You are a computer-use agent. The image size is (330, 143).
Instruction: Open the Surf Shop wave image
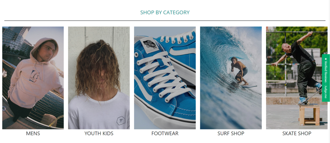(231, 78)
